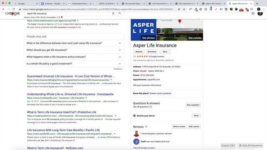This screenshot has width=267, height=150.
Task: Switch to the JSON-LD Schema tab
Action: pyautogui.click(x=106, y=4)
